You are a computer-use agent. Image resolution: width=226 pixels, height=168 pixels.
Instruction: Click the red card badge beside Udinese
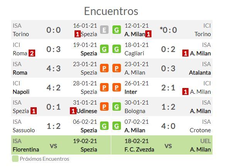[x=73, y=111]
